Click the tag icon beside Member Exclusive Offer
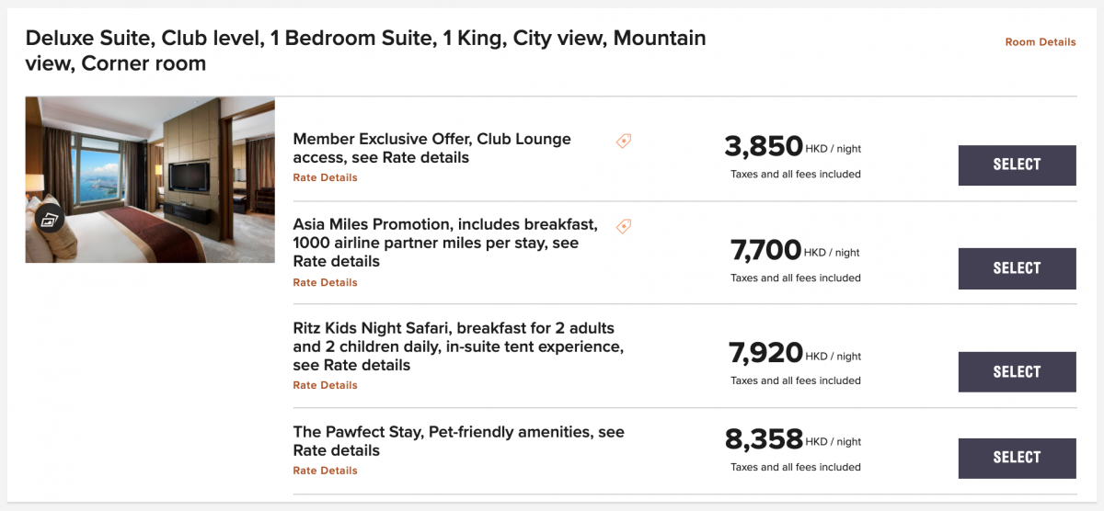The height and width of the screenshot is (511, 1104). click(x=624, y=141)
